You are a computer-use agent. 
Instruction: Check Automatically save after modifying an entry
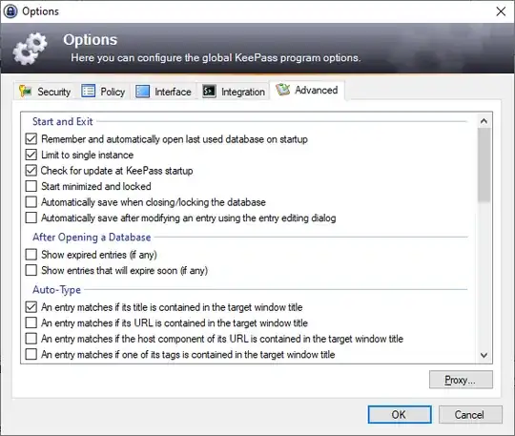tap(31, 218)
